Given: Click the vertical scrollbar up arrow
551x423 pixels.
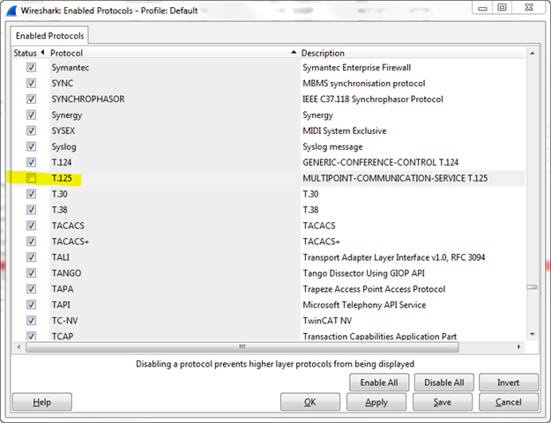Looking at the screenshot, I should pyautogui.click(x=532, y=54).
